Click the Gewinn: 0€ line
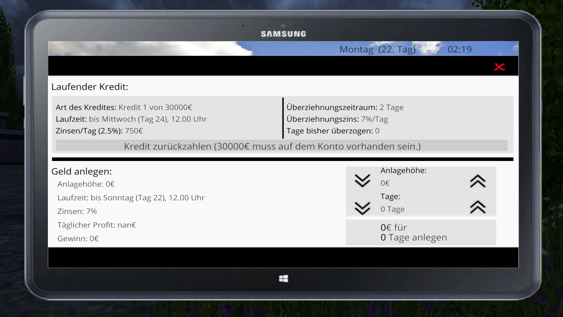 click(x=78, y=239)
